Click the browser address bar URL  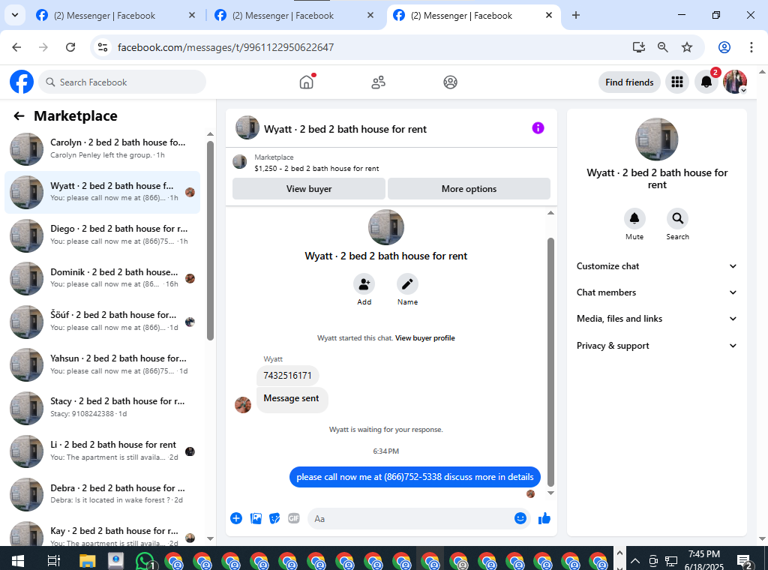(x=226, y=47)
